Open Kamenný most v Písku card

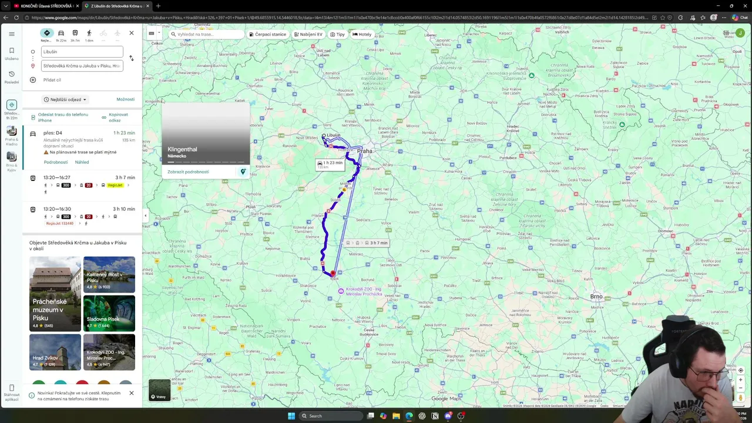click(109, 274)
